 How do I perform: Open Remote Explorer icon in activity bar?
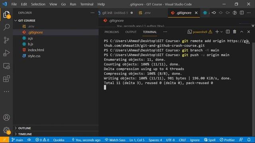6,66
